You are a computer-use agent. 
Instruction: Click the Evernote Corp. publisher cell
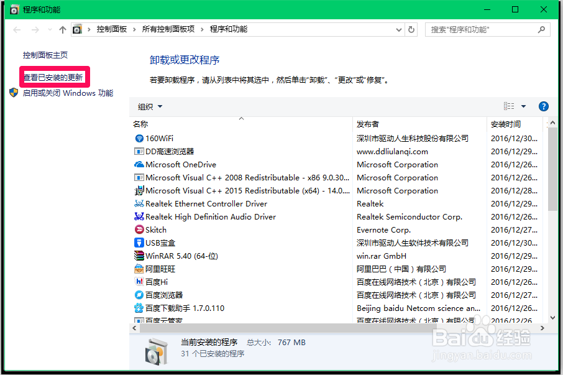coord(383,230)
